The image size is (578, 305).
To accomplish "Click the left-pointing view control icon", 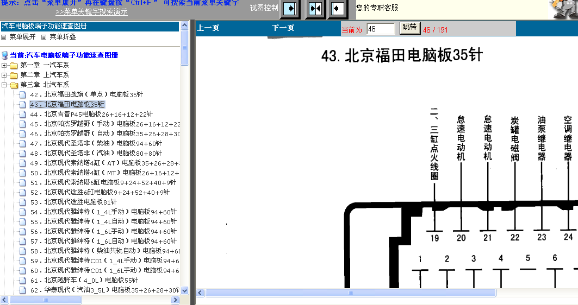I will pyautogui.click(x=337, y=9).
